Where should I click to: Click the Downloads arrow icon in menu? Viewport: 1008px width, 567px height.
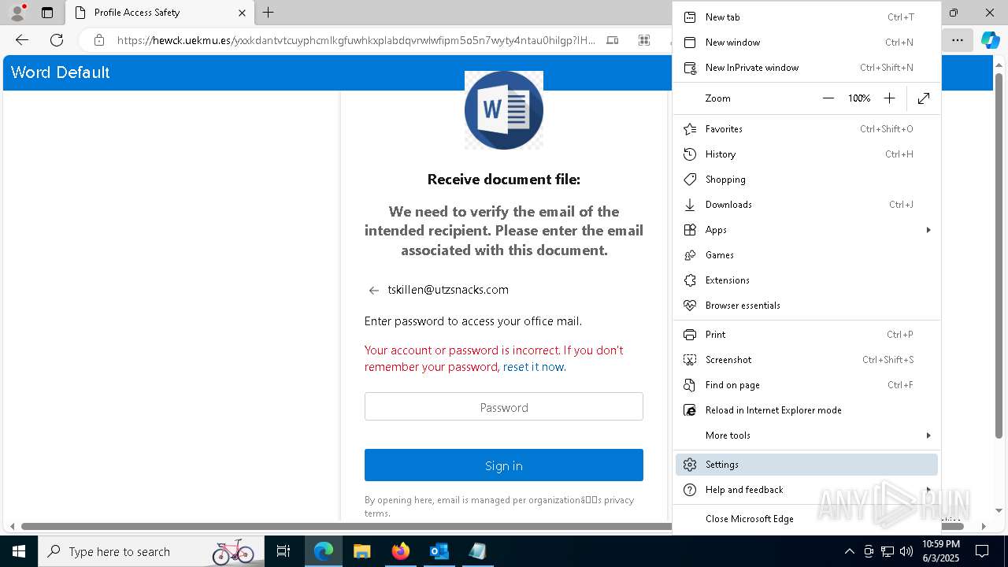coord(690,205)
